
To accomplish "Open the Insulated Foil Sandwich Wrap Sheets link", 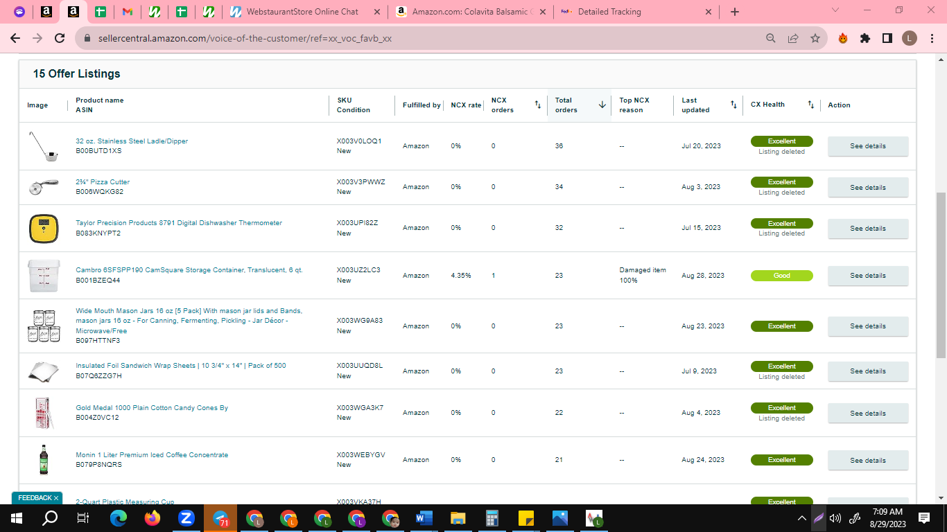I will click(x=181, y=366).
